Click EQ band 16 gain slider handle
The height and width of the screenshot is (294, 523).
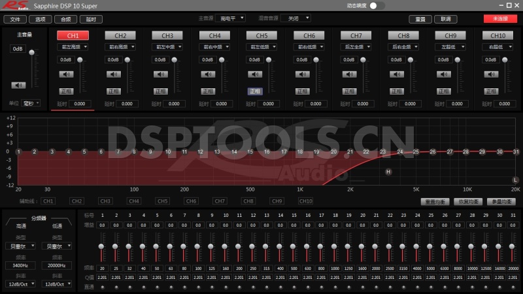pyautogui.click(x=307, y=247)
